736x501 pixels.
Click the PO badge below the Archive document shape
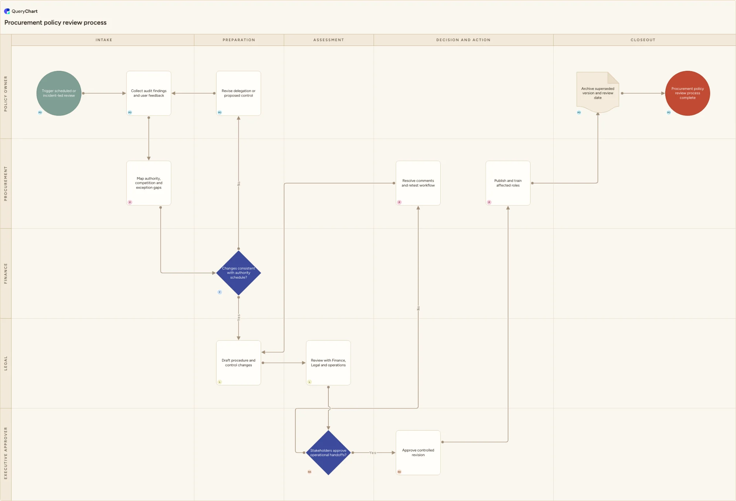579,112
